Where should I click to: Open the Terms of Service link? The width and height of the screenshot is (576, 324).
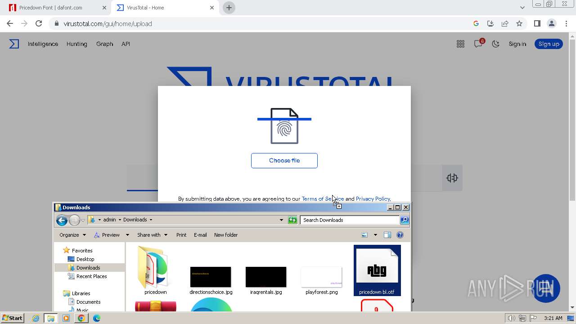tap(323, 198)
